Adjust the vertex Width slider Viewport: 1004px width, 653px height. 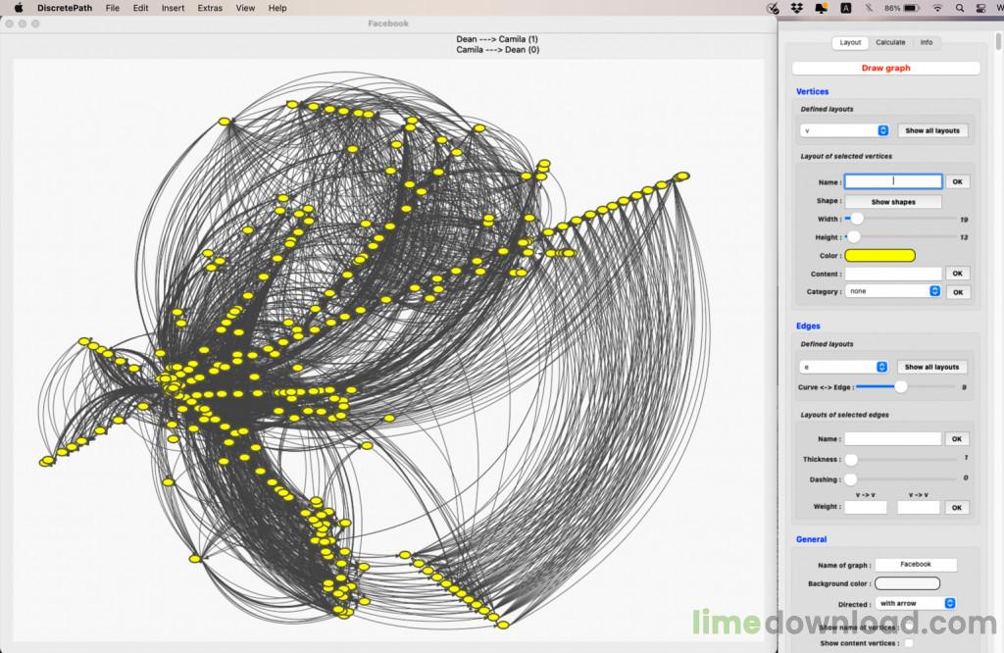click(x=857, y=219)
